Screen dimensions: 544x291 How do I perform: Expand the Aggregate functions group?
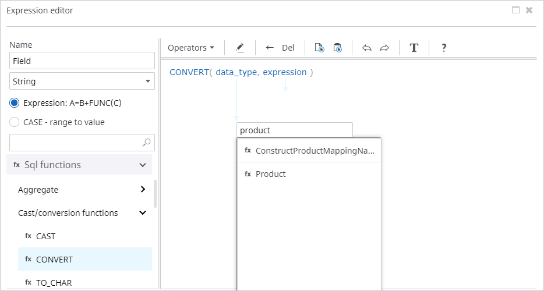click(x=143, y=189)
